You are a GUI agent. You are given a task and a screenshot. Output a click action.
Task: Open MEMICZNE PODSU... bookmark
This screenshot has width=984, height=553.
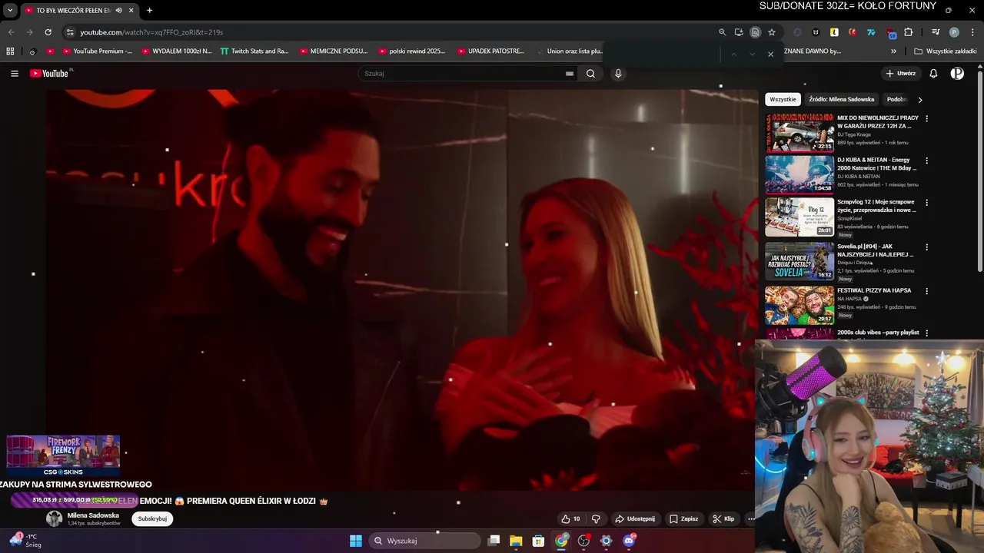click(x=334, y=51)
